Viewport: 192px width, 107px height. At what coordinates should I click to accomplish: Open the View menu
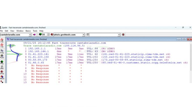12,31
